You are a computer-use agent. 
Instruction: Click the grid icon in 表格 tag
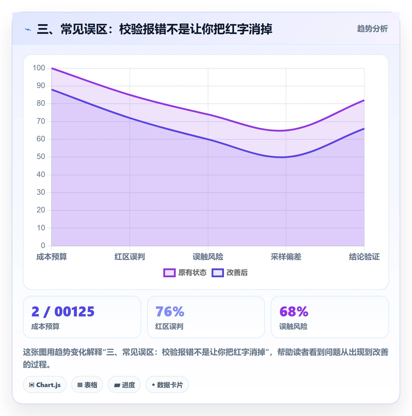pyautogui.click(x=80, y=385)
